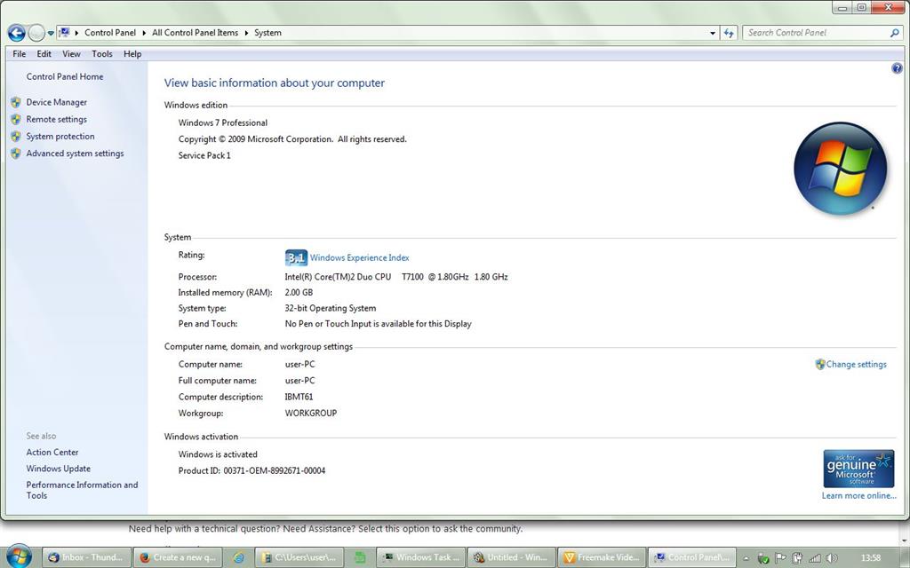
Task: Open Action Center link
Action: click(x=52, y=452)
